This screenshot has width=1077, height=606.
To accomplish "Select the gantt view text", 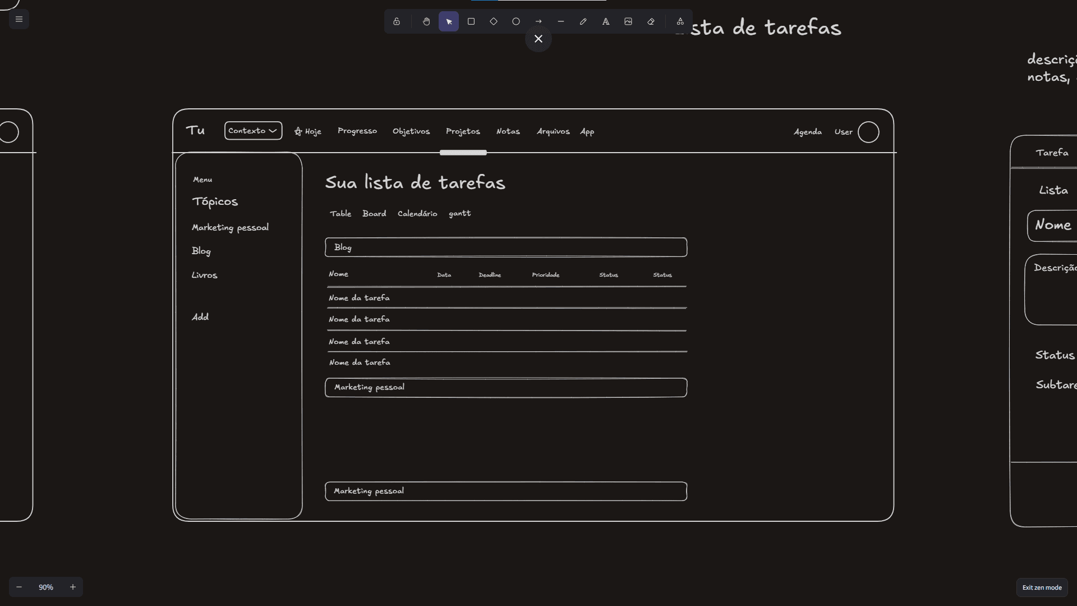I will [459, 214].
